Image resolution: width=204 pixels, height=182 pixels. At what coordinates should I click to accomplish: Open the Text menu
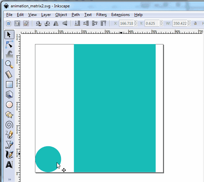(x=88, y=15)
